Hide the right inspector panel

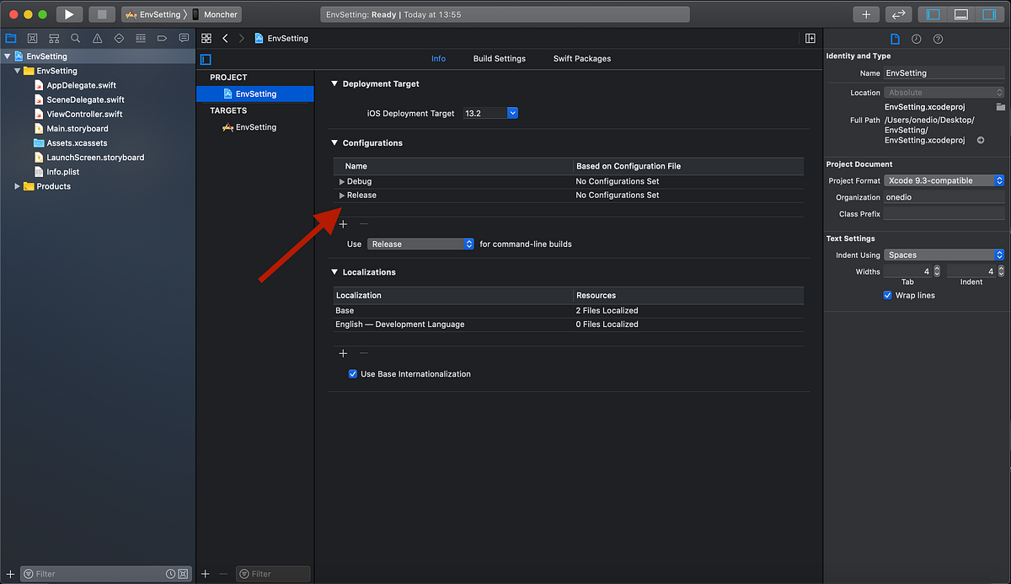tap(990, 13)
